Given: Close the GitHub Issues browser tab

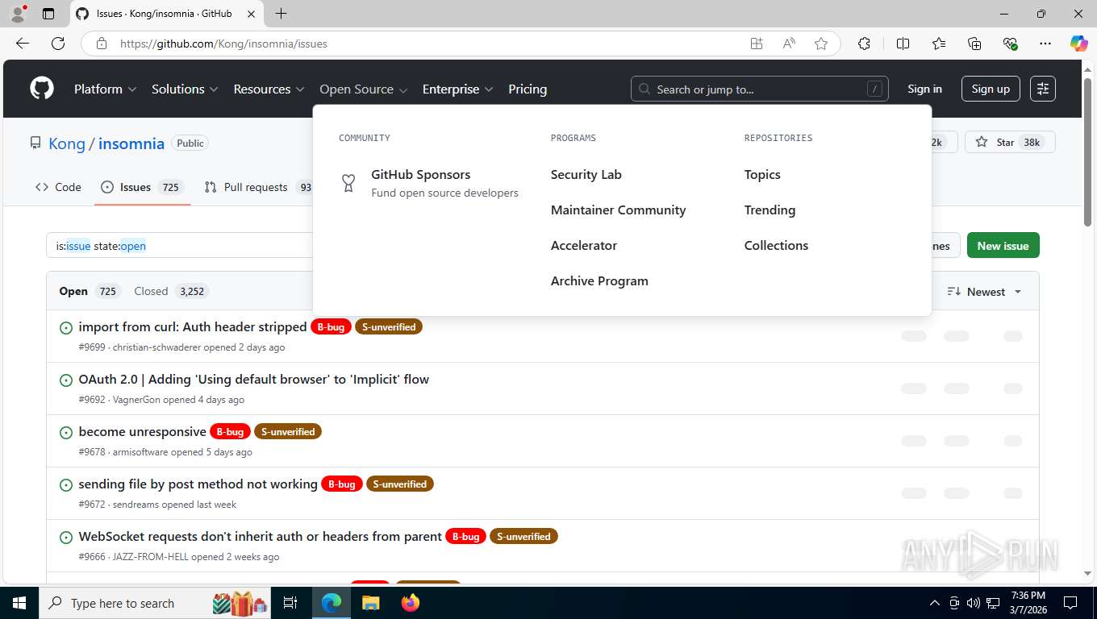Looking at the screenshot, I should [252, 14].
